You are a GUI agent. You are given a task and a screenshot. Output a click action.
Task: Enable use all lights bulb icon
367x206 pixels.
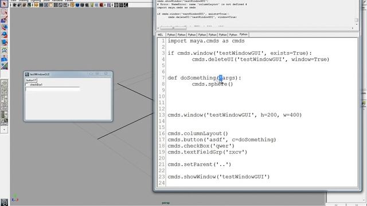click(91, 5)
